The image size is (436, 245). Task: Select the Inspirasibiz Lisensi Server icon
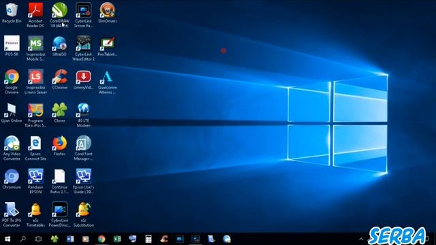[x=35, y=82]
